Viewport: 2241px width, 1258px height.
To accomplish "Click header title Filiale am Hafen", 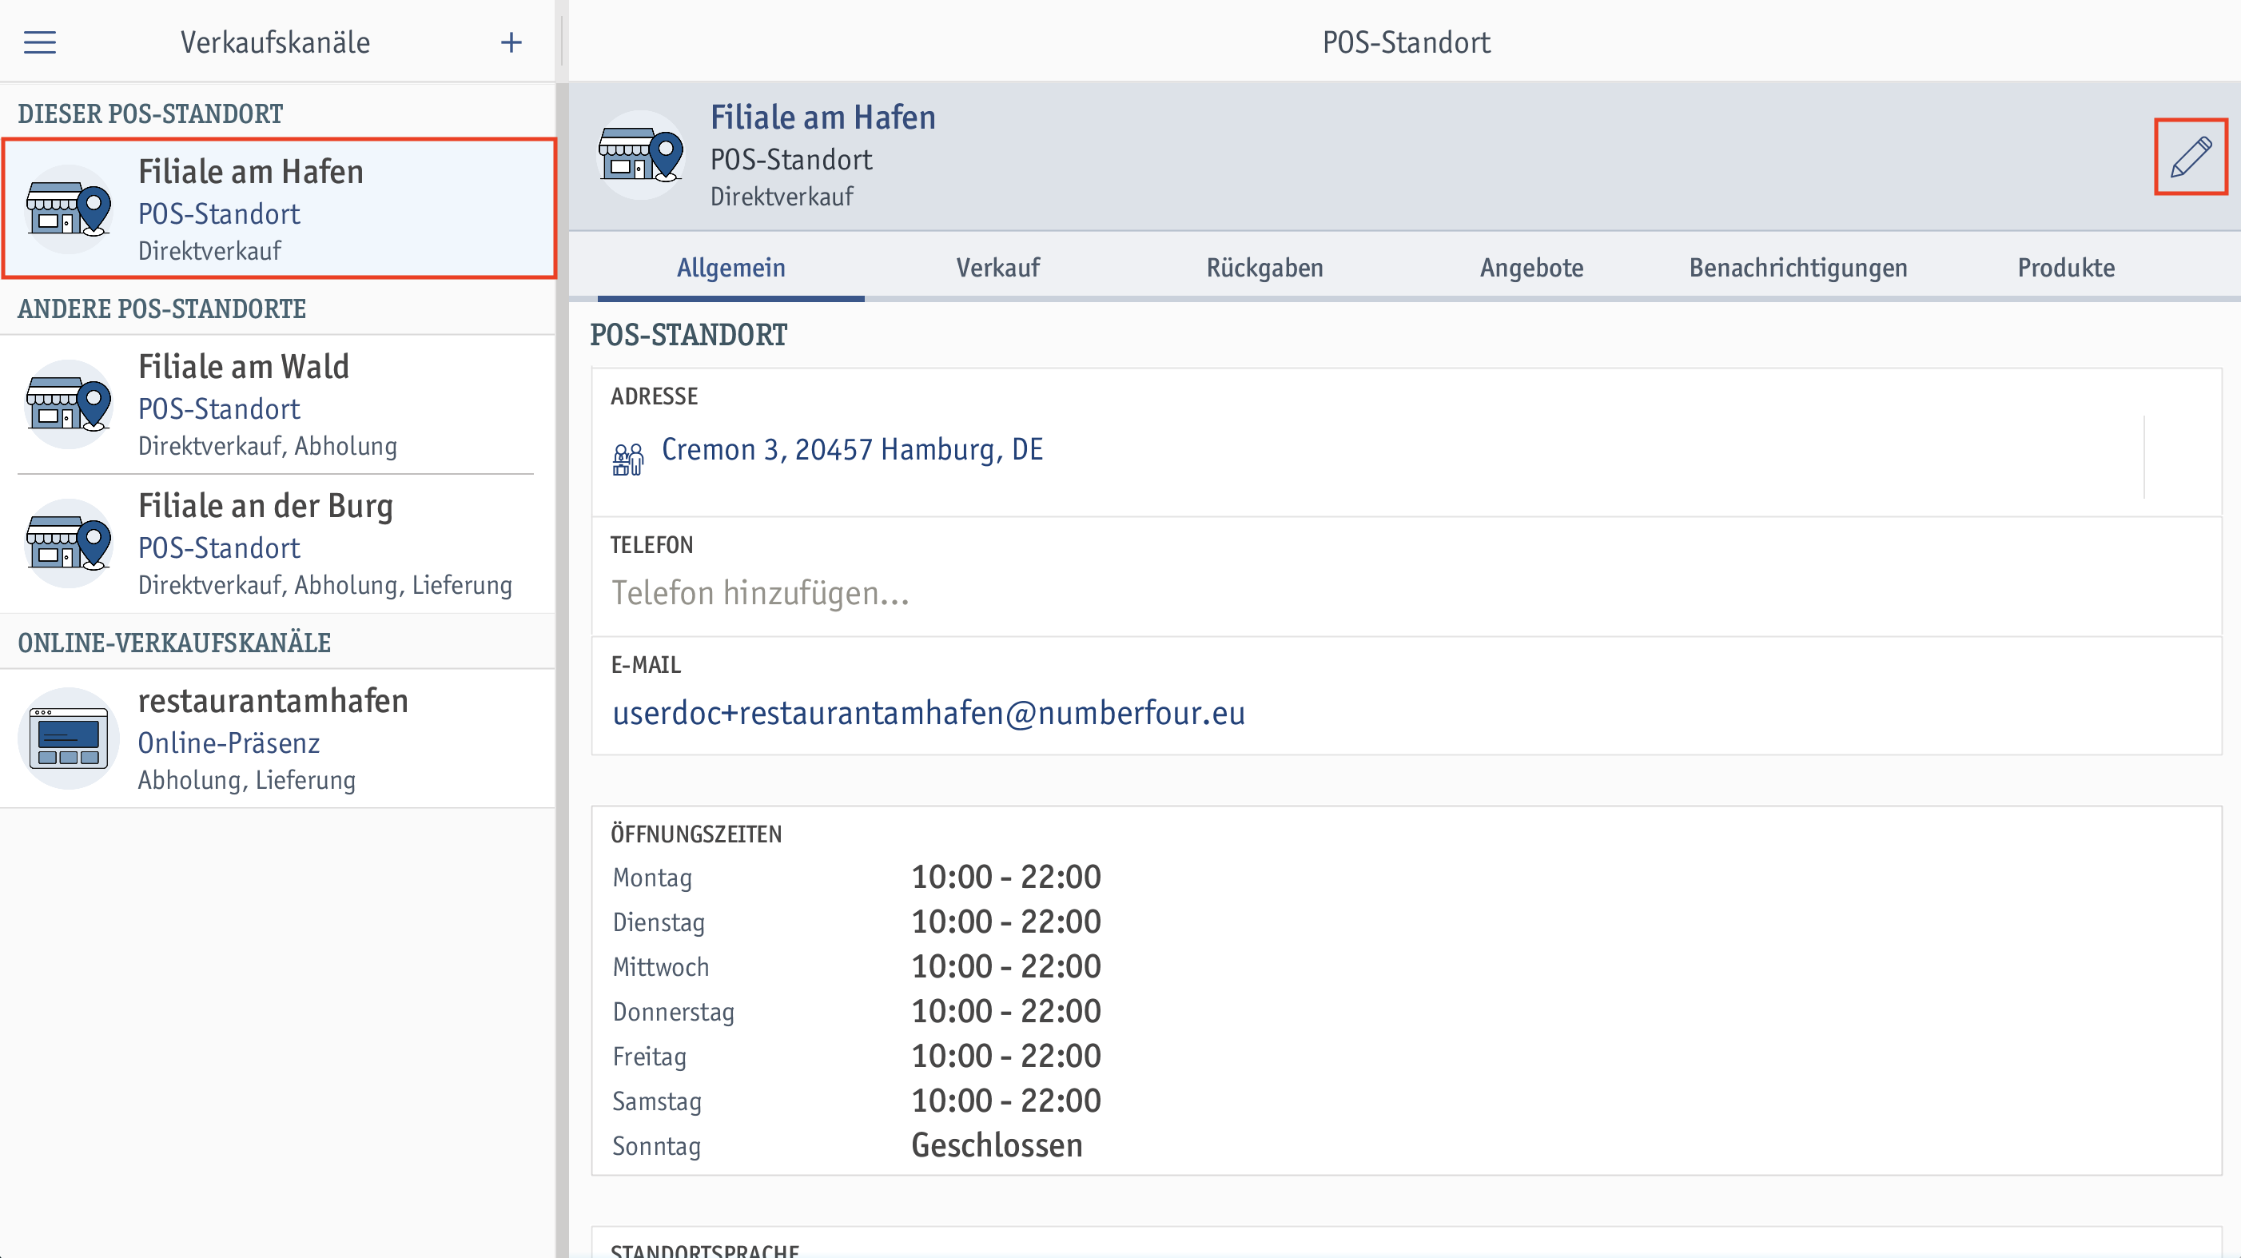I will [x=823, y=117].
